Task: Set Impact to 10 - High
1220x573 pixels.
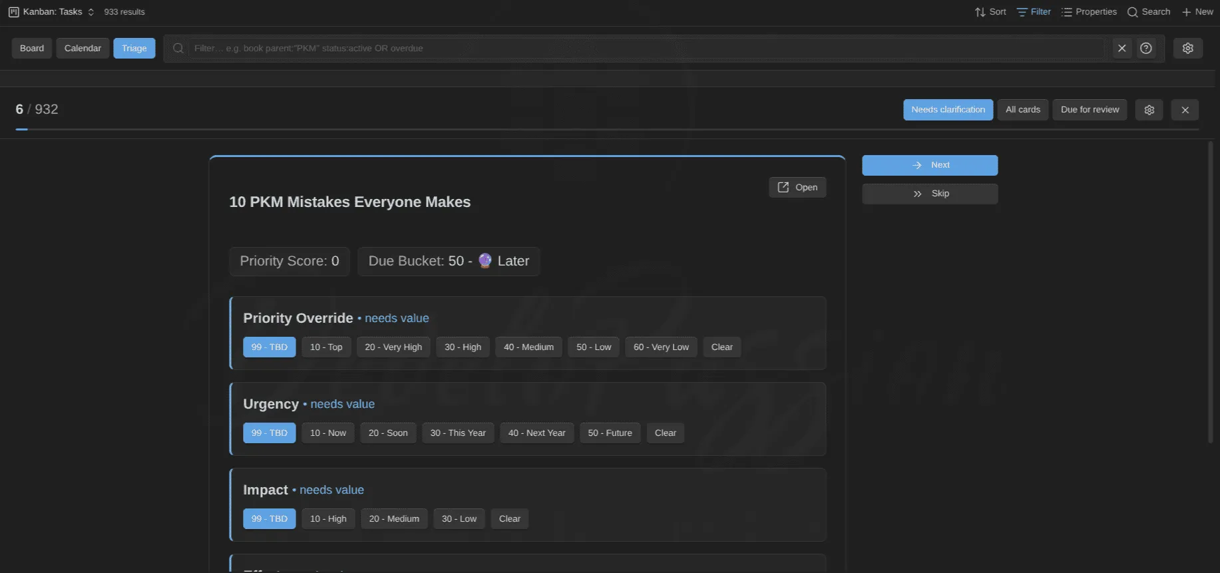Action: (x=328, y=519)
